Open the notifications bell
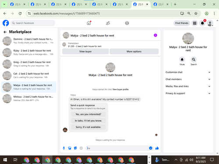Viewport: 219px width, 164px height. [202, 23]
